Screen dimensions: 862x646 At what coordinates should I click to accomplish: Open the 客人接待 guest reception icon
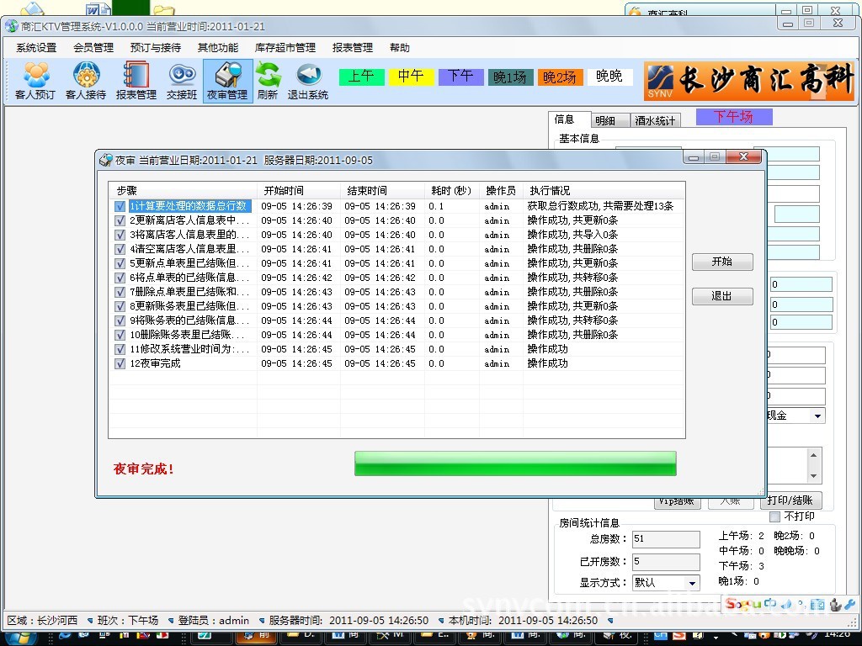86,81
